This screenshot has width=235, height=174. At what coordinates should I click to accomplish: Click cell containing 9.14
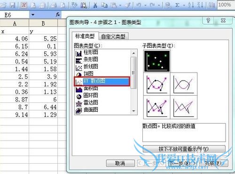[x=15, y=115]
